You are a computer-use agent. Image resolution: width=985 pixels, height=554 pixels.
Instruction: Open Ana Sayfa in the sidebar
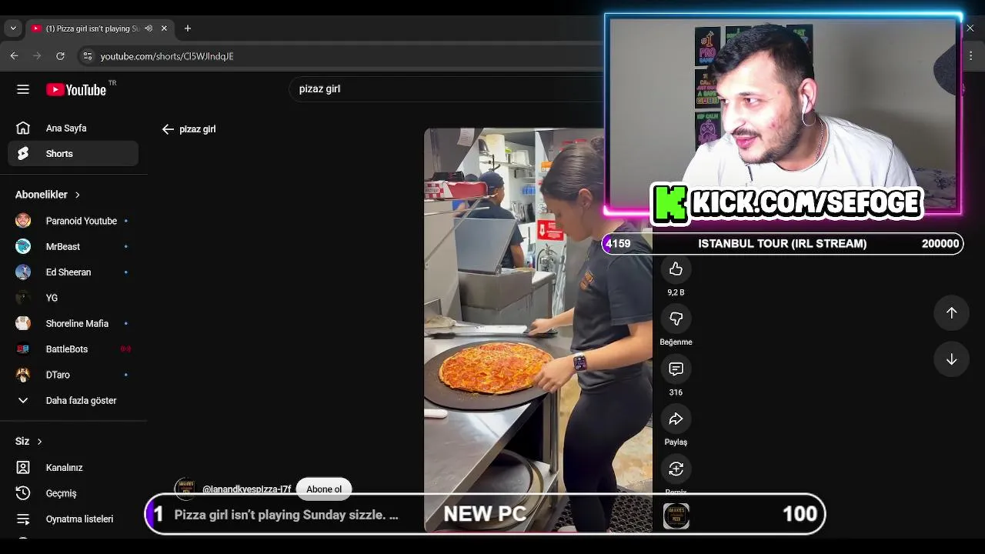[73, 128]
